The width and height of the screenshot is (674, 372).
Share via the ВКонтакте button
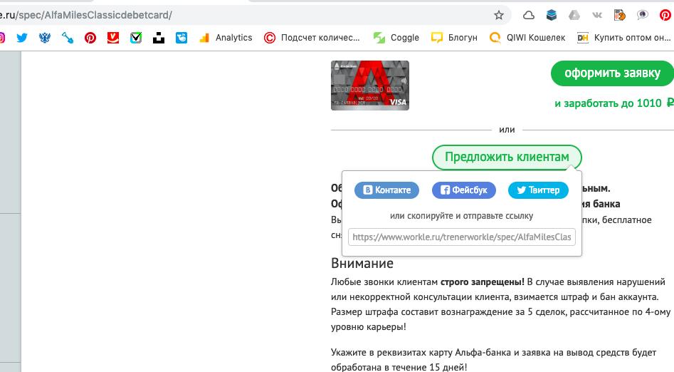[x=387, y=190]
